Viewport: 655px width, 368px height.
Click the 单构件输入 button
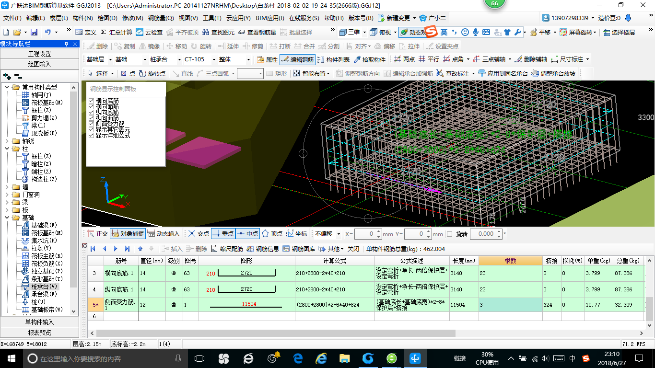click(39, 322)
